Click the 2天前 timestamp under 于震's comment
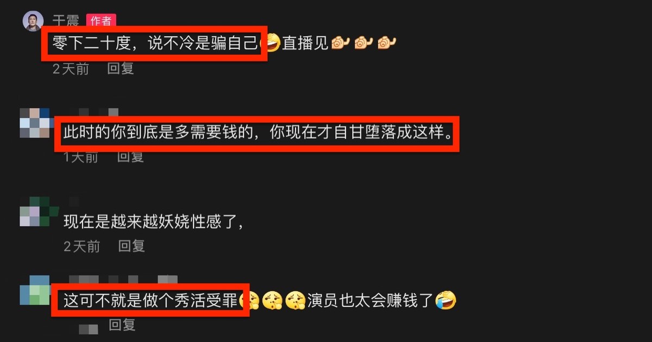Image resolution: width=652 pixels, height=342 pixels. 71,69
